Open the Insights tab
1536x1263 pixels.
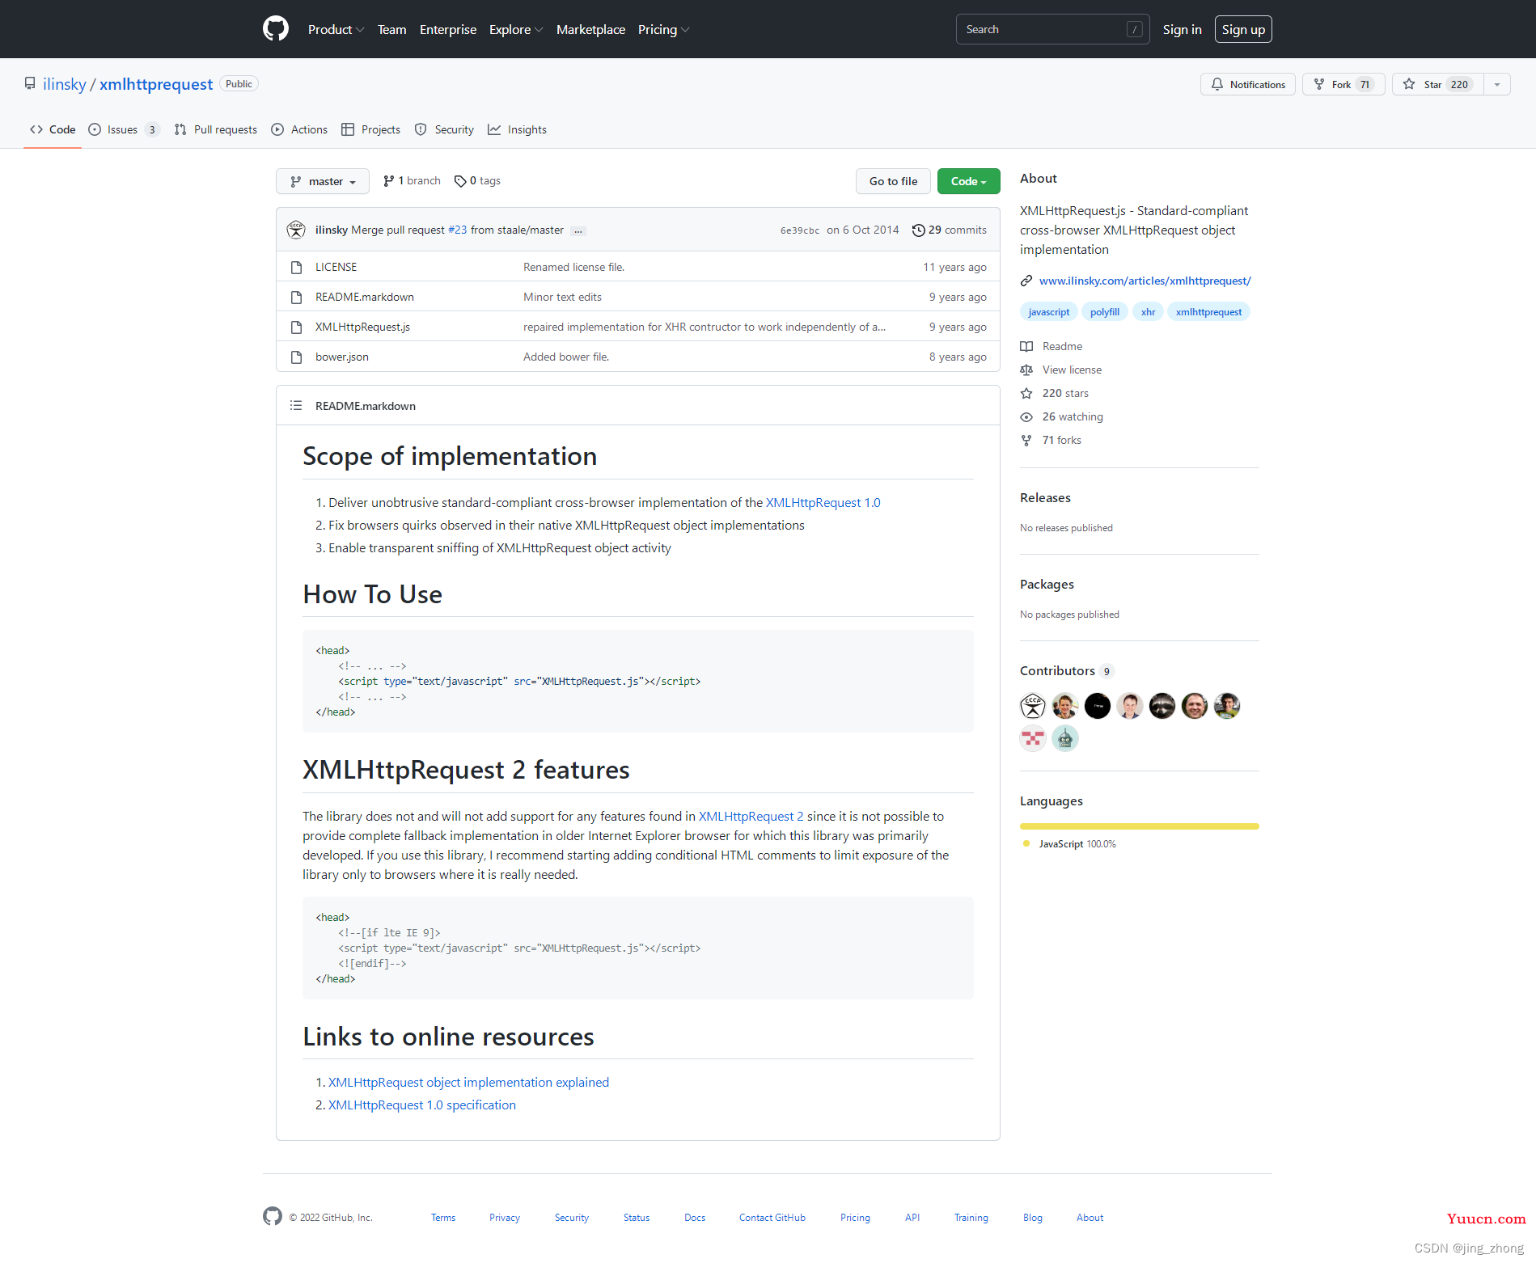pyautogui.click(x=518, y=129)
